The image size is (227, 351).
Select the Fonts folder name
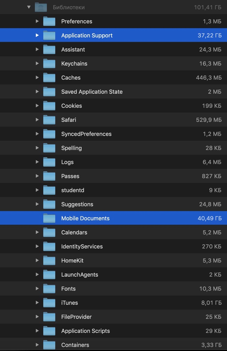click(x=68, y=288)
